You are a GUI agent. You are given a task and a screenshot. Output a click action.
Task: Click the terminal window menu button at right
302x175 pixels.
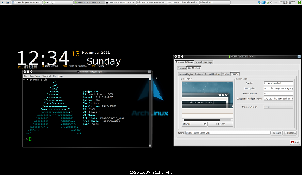149,72
